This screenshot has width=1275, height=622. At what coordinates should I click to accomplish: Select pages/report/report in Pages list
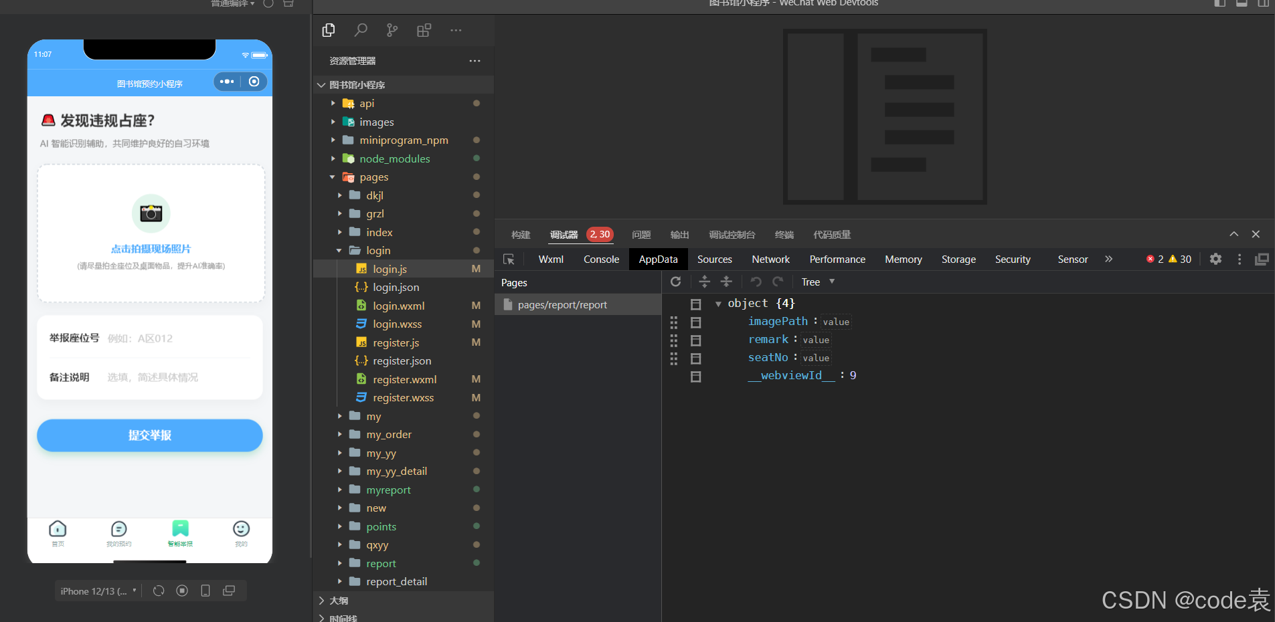point(578,304)
